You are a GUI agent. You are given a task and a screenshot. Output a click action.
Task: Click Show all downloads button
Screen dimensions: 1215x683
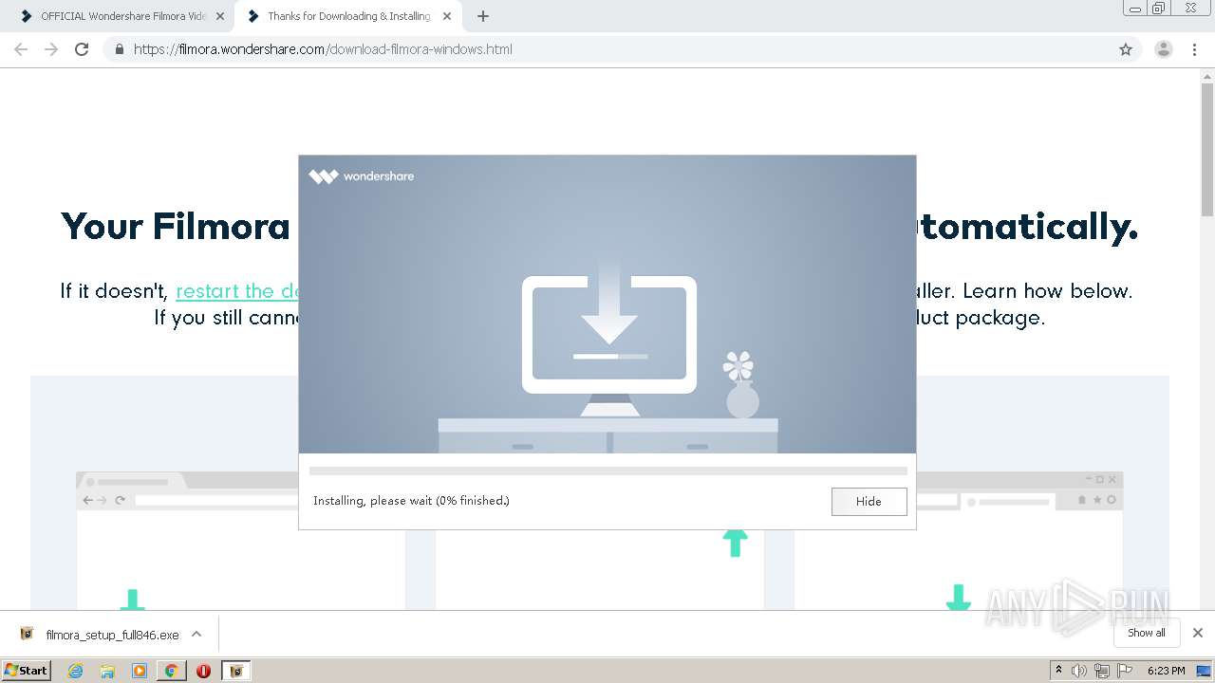coord(1147,633)
